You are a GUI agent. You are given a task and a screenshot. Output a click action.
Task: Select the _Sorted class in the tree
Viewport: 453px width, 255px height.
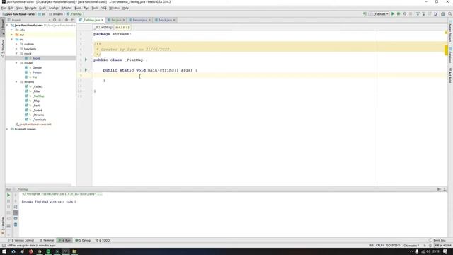[x=38, y=110]
